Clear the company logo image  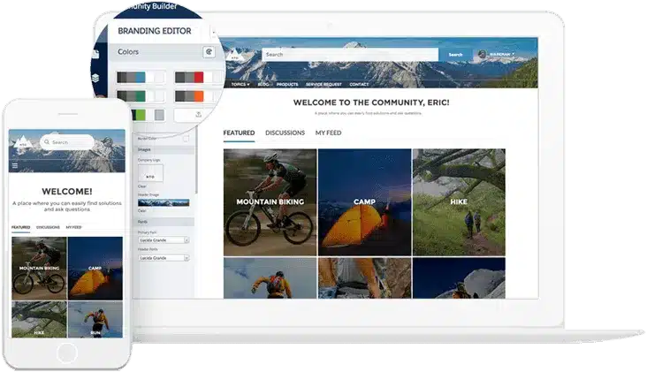coord(142,186)
